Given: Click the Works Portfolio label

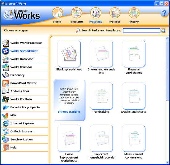Looking at the screenshot, I should coord(21,99).
